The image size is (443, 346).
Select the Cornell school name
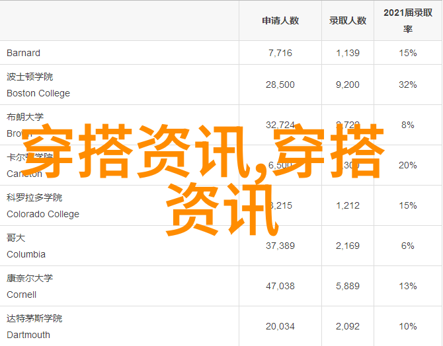(21, 294)
